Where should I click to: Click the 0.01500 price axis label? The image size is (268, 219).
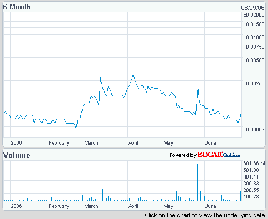[x=255, y=24]
